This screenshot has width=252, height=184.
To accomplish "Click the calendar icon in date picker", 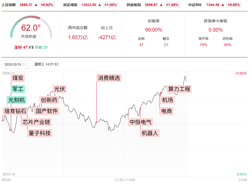I will (24, 64).
